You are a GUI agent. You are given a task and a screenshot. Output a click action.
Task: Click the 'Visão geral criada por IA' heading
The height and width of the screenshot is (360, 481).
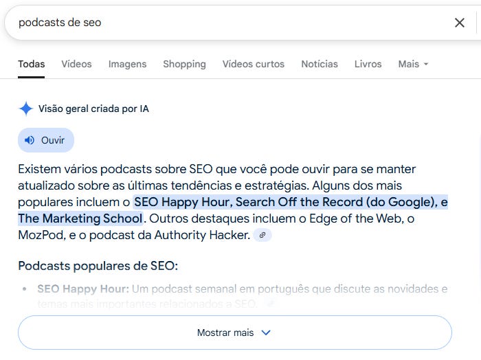click(93, 109)
